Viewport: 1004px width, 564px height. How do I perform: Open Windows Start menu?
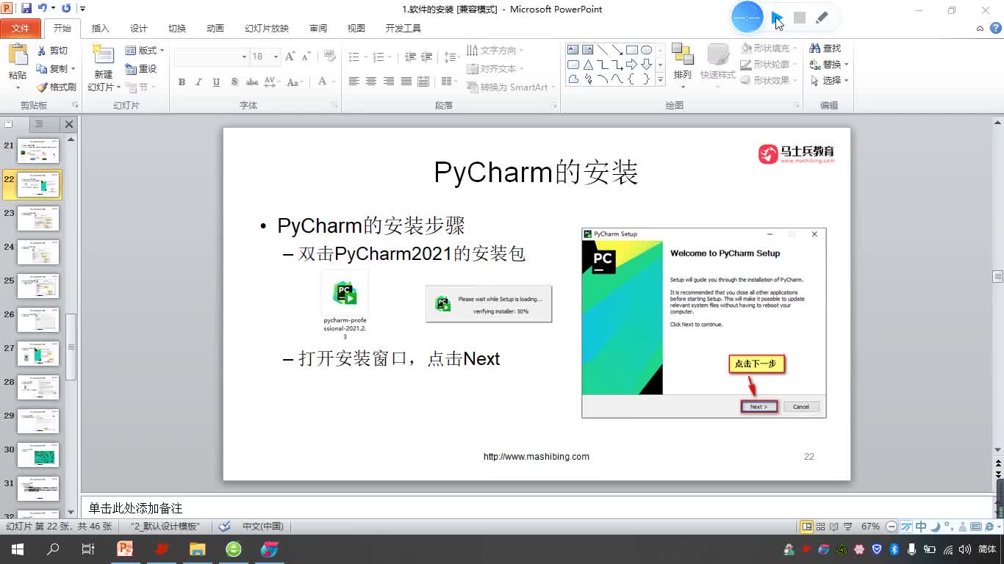pos(18,549)
